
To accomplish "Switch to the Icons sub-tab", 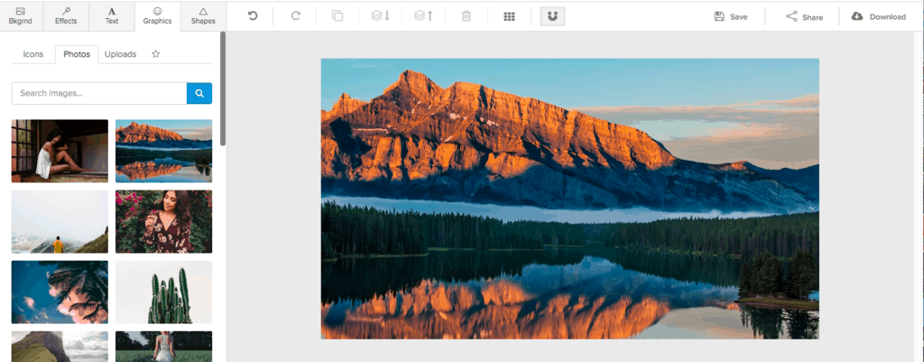I will coord(33,54).
